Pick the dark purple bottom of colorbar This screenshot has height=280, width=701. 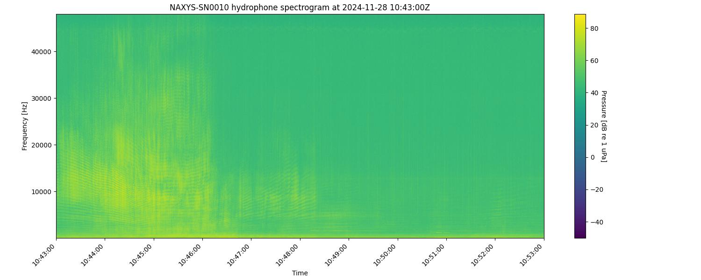click(579, 236)
